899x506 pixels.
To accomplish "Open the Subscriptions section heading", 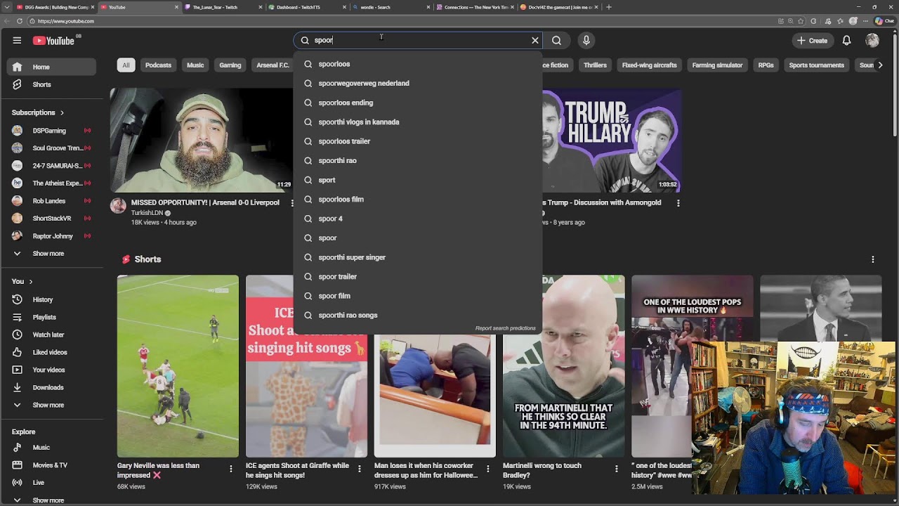I will (x=38, y=112).
